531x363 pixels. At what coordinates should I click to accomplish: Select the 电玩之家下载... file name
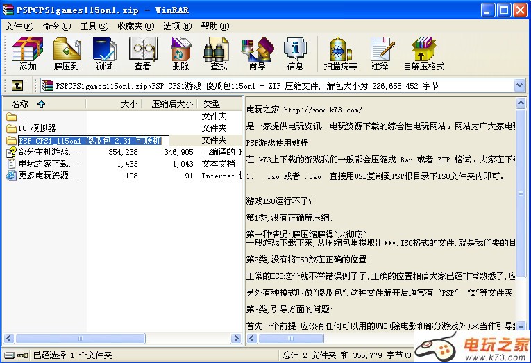49,164
